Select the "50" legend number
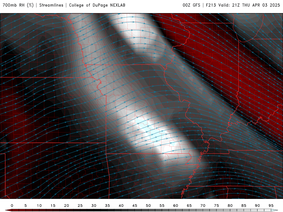 tap(148, 206)
